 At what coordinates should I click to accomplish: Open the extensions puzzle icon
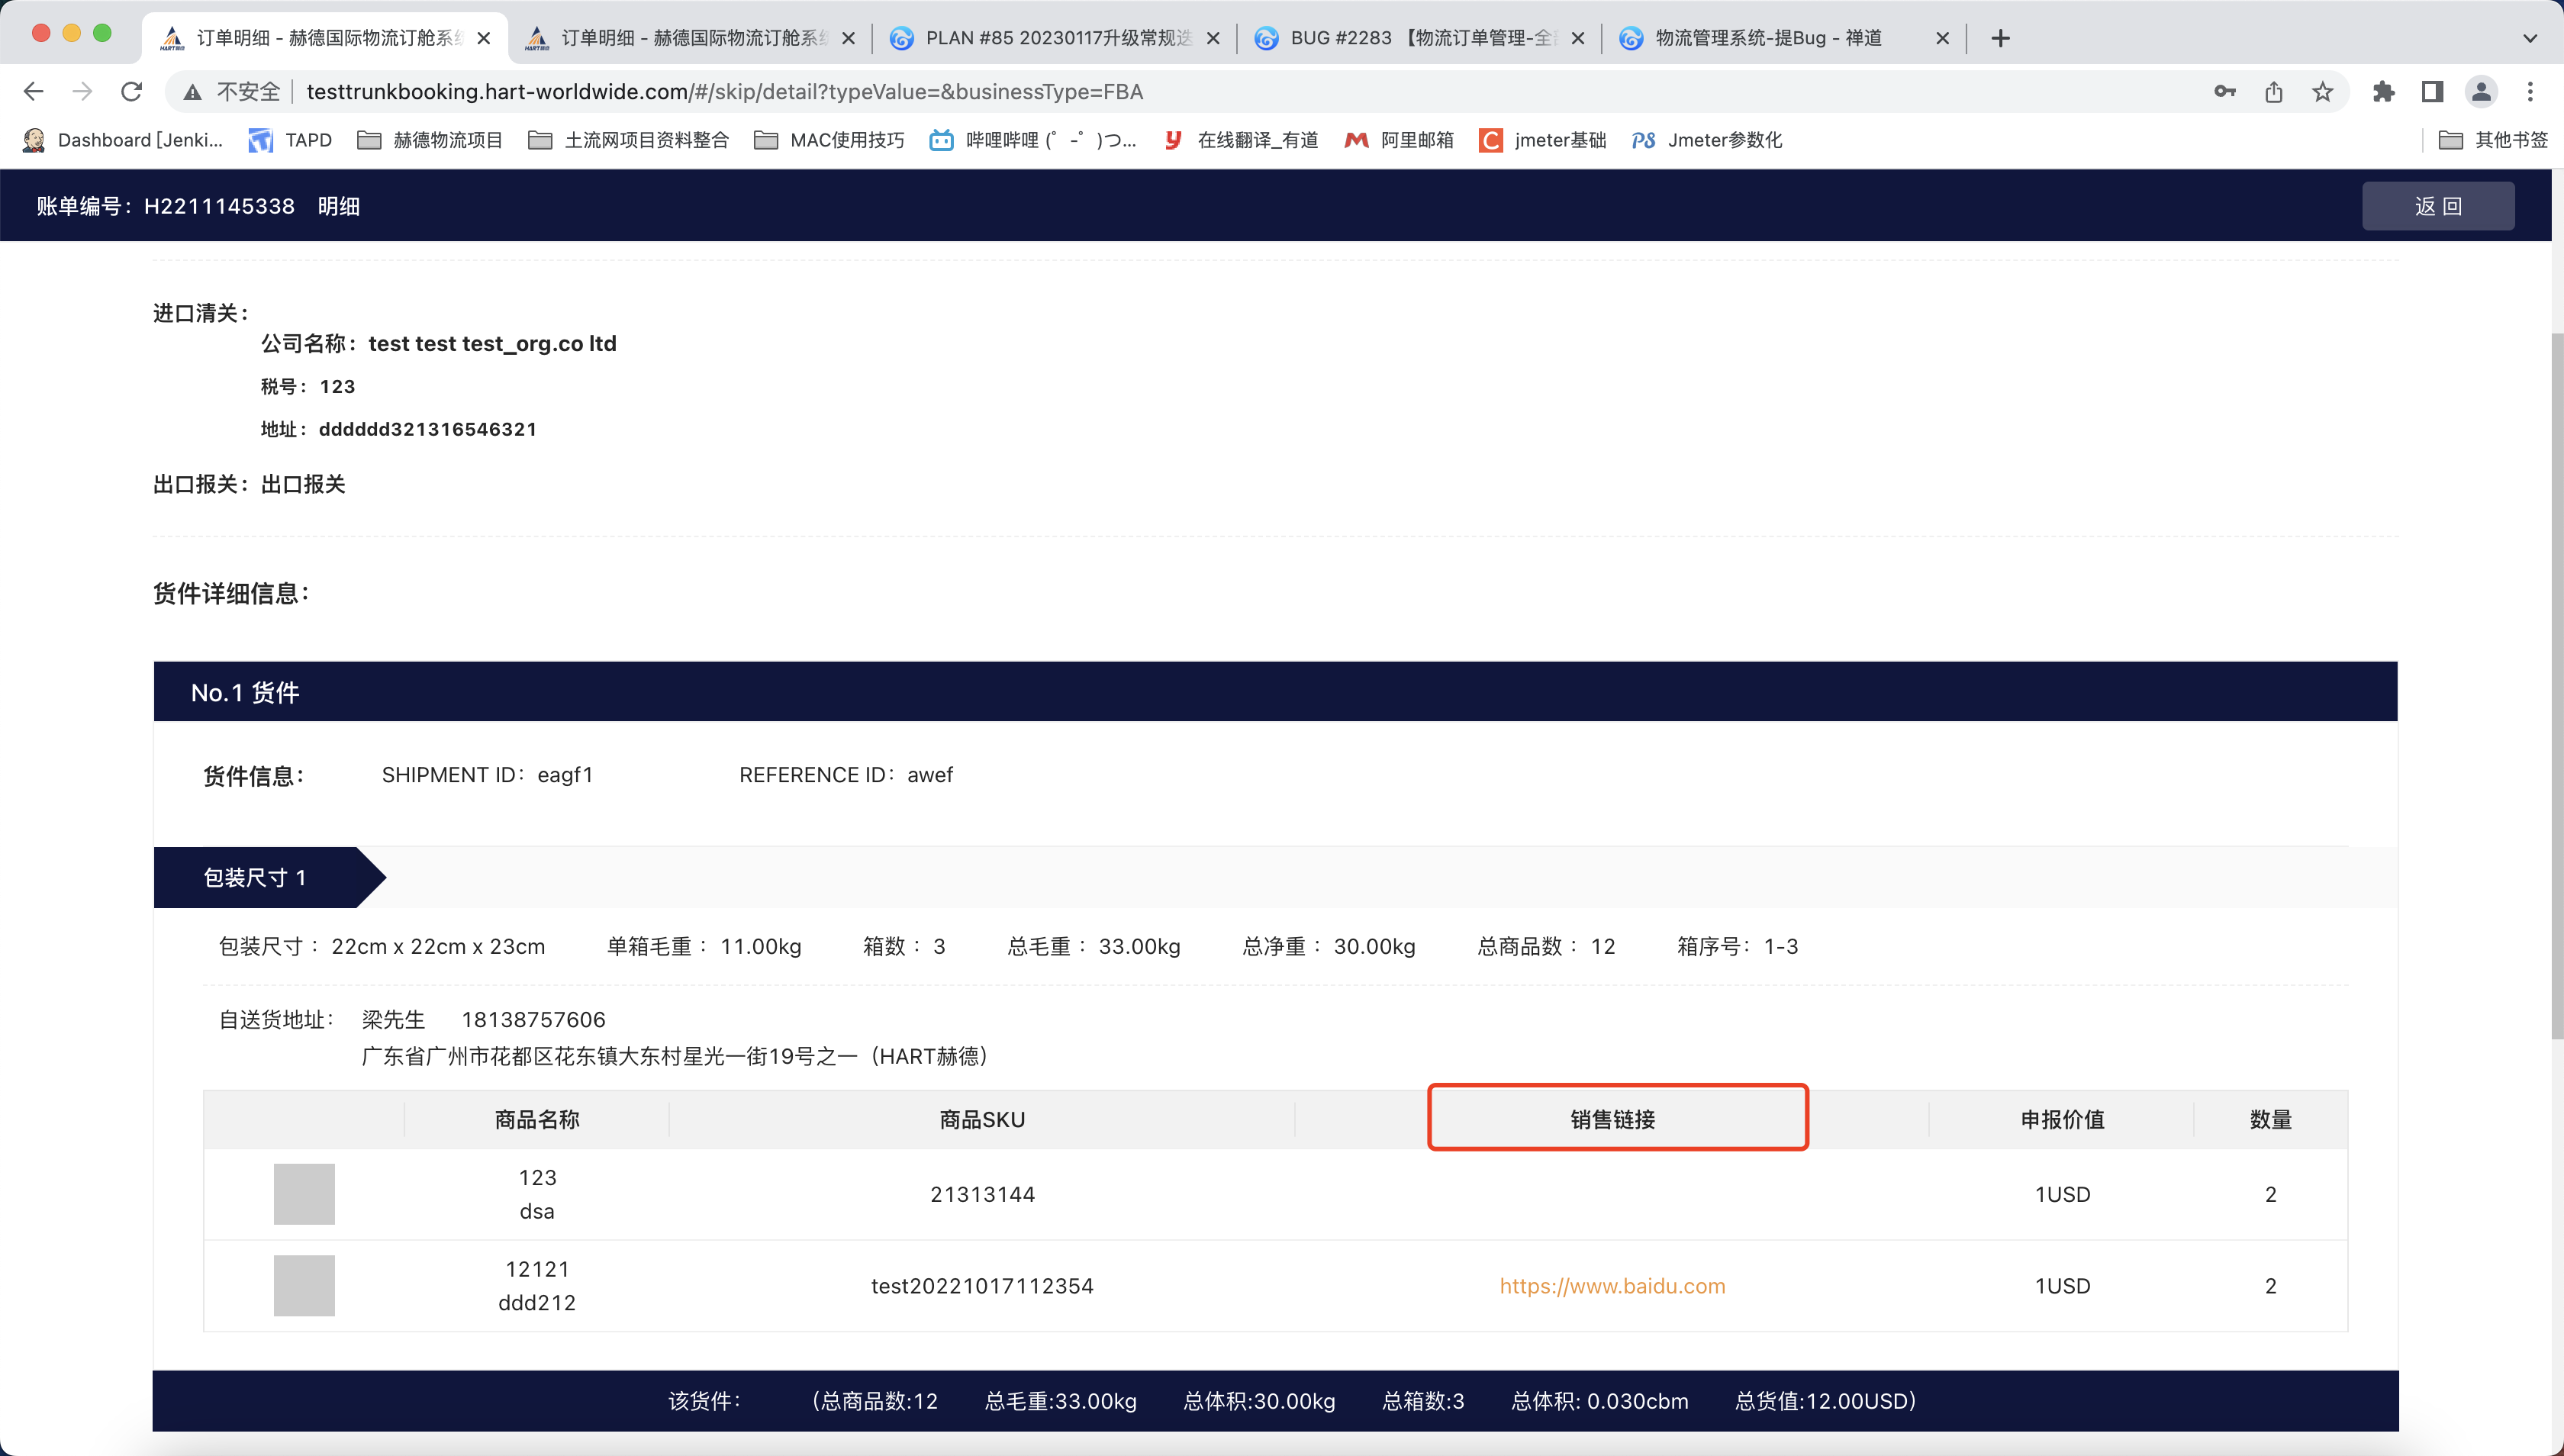[2383, 92]
